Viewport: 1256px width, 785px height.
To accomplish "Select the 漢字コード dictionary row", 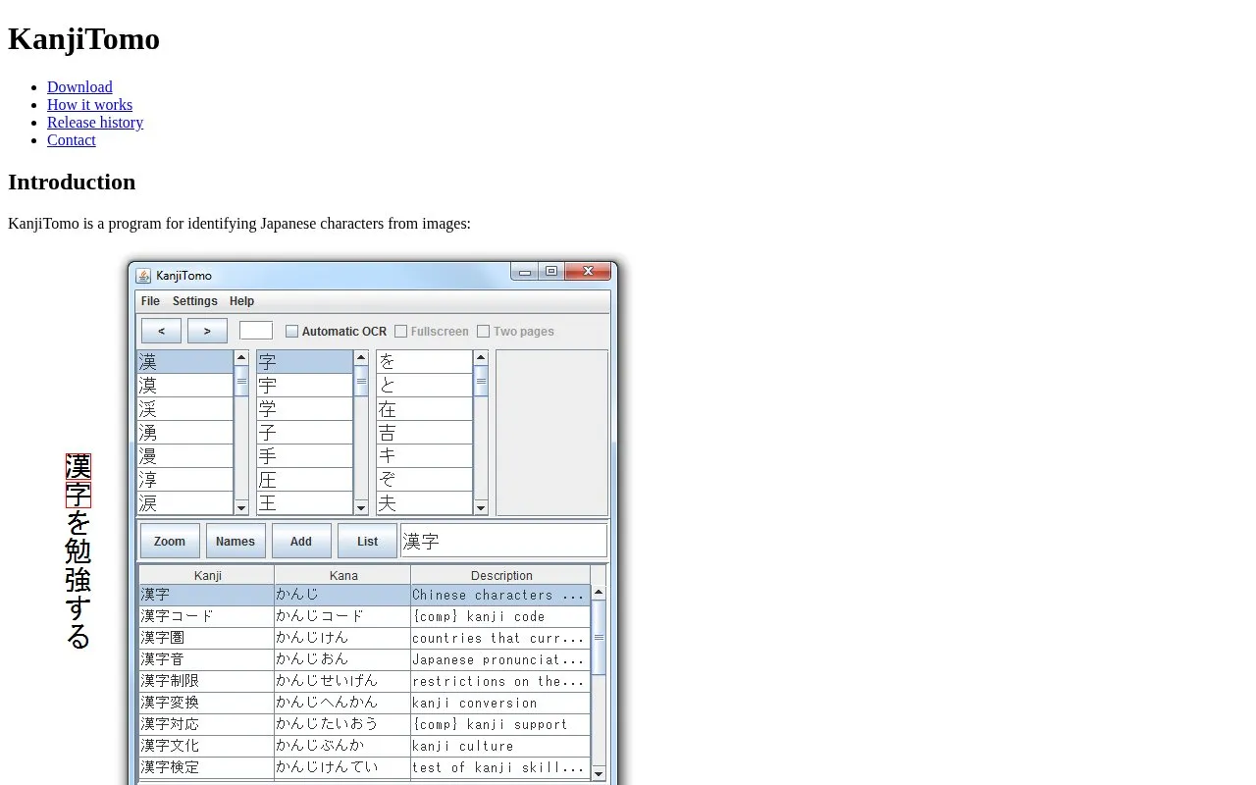I will coord(364,616).
